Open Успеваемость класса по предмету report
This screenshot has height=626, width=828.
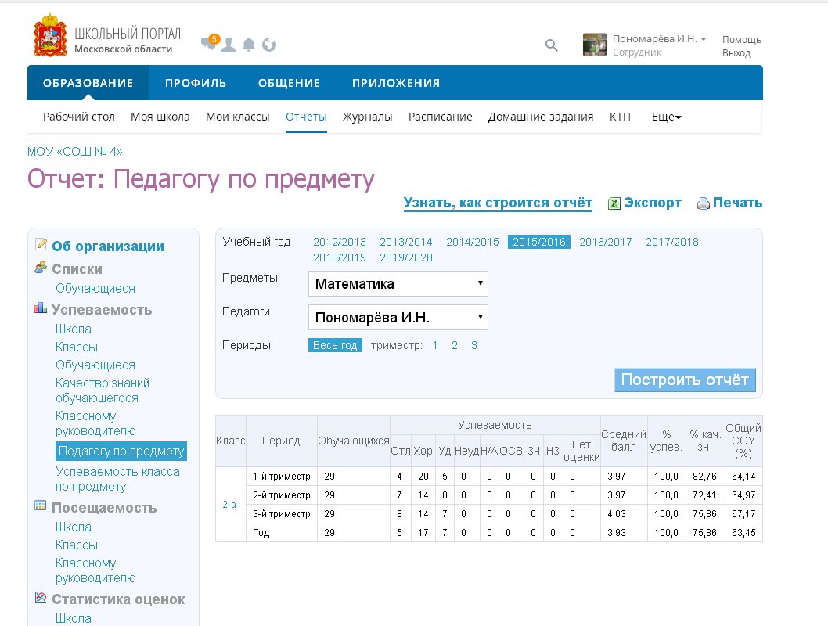[117, 479]
